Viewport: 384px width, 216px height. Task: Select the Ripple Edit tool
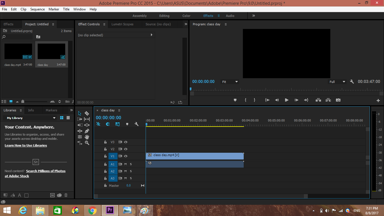pyautogui.click(x=80, y=131)
